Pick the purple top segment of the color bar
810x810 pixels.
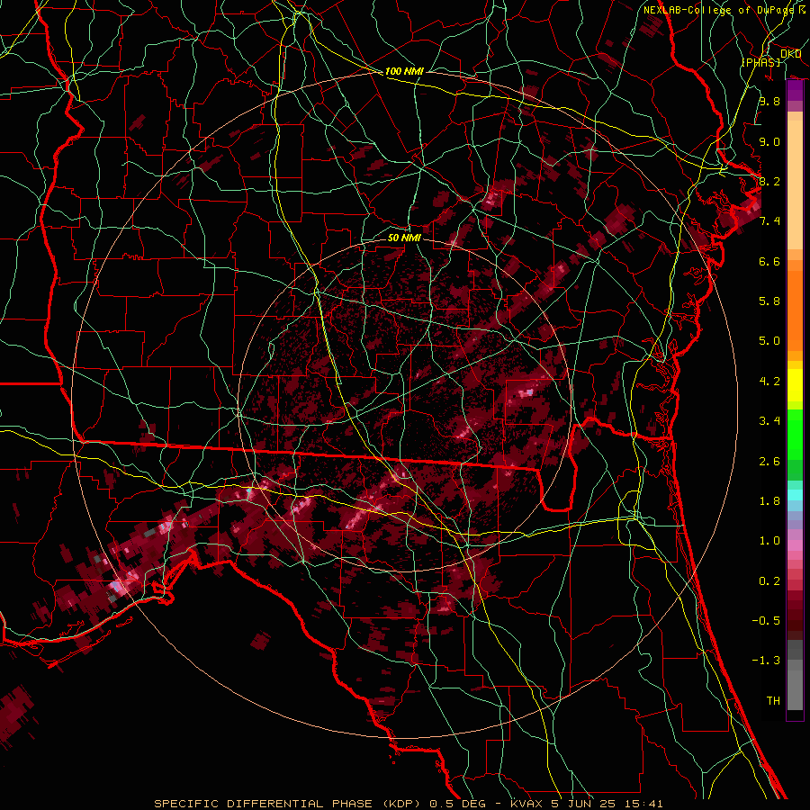[795, 91]
